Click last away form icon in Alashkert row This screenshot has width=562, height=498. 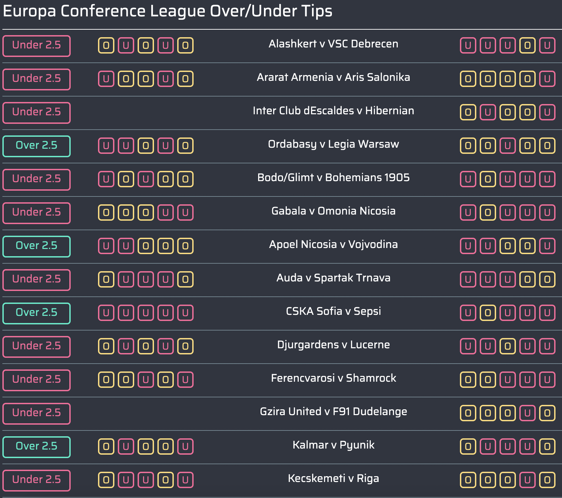point(547,45)
